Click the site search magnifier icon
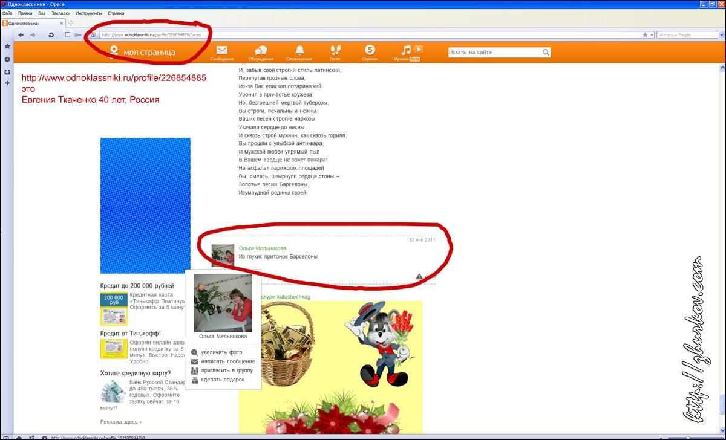 (546, 53)
